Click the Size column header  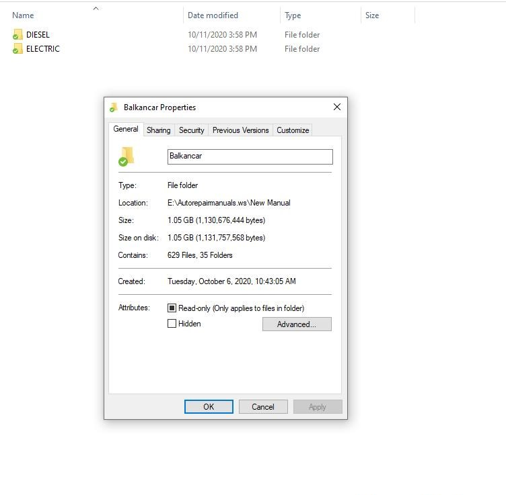(372, 15)
